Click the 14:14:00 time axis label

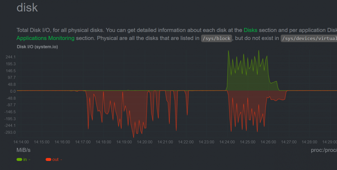[x=21, y=142]
